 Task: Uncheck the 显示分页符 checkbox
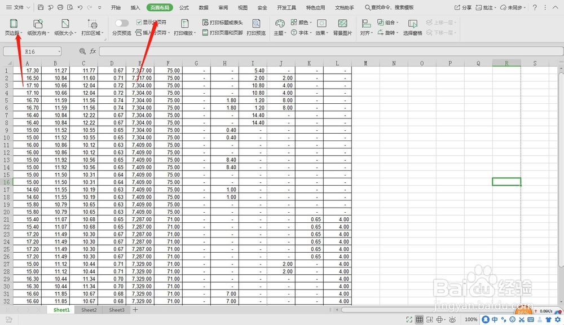(139, 23)
